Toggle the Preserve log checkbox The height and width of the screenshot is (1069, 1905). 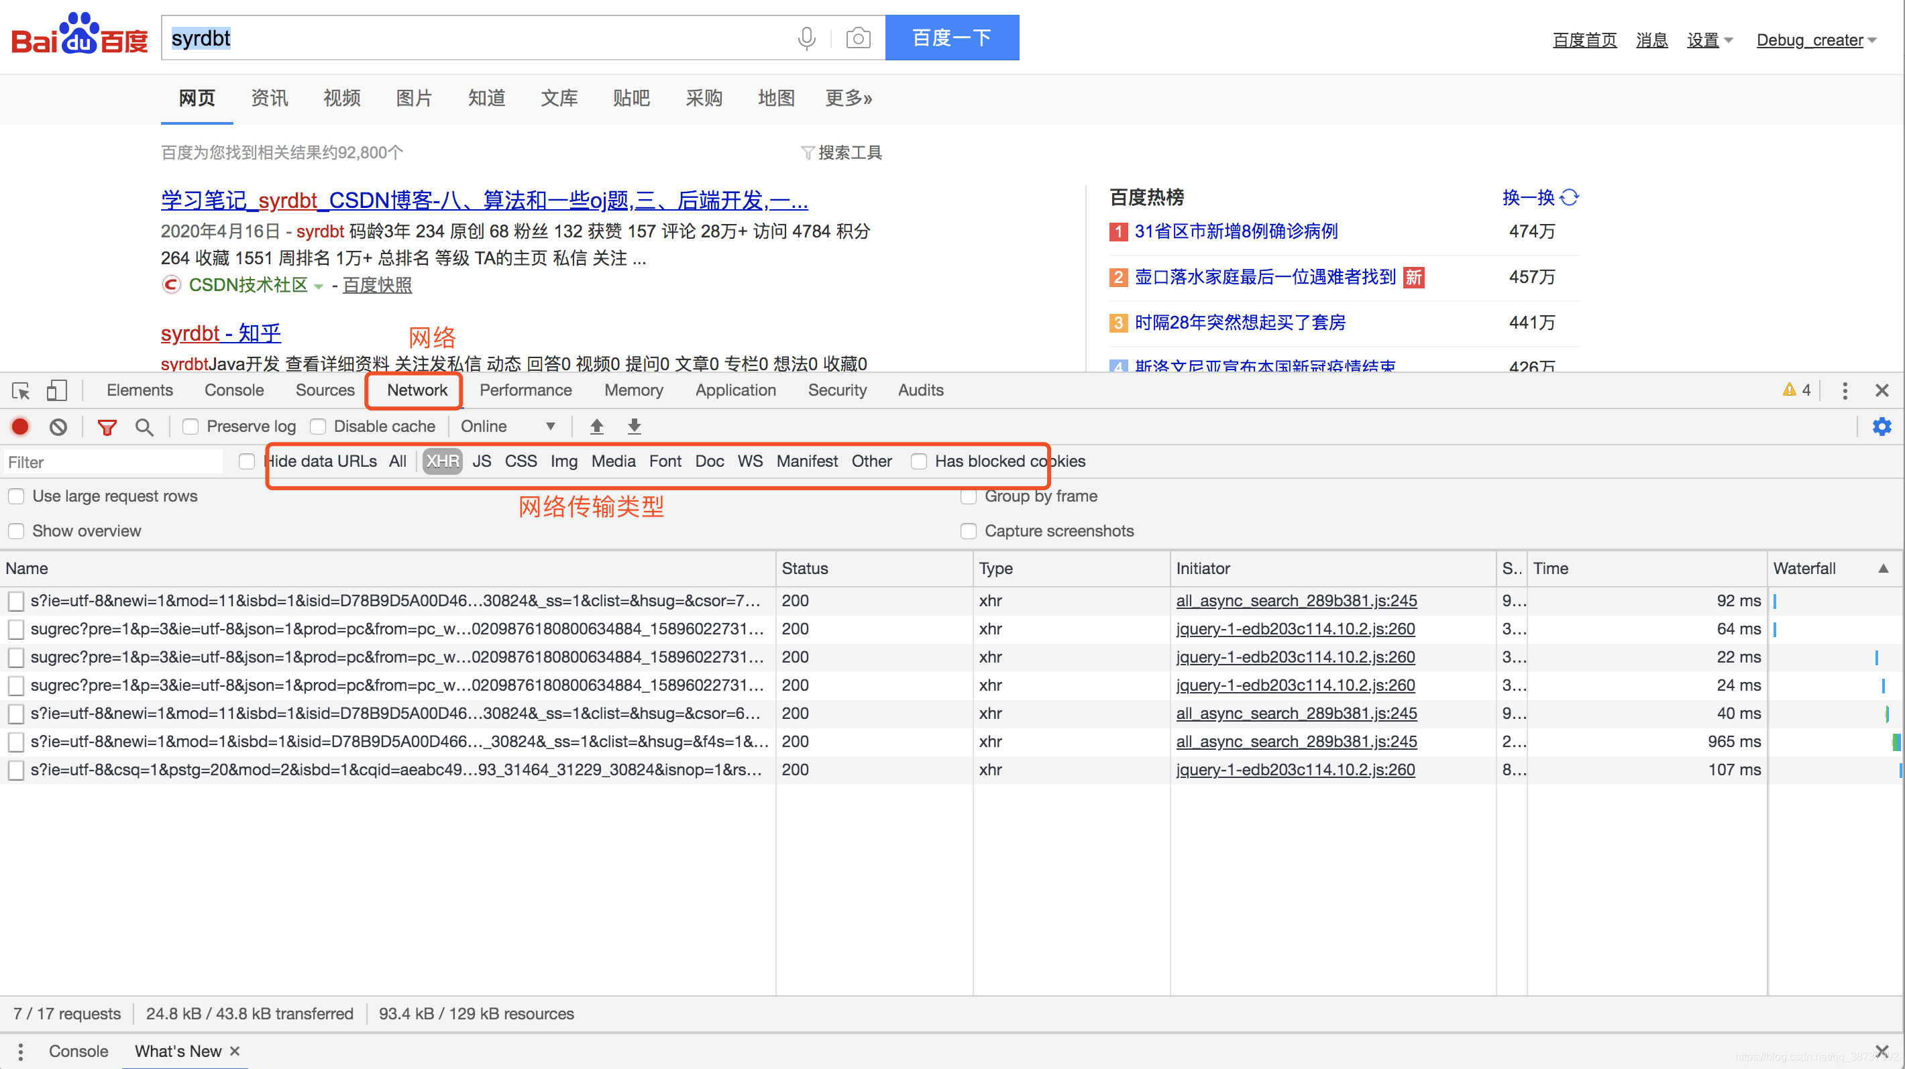tap(190, 427)
